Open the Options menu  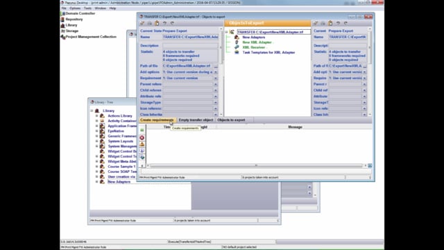(x=75, y=8)
